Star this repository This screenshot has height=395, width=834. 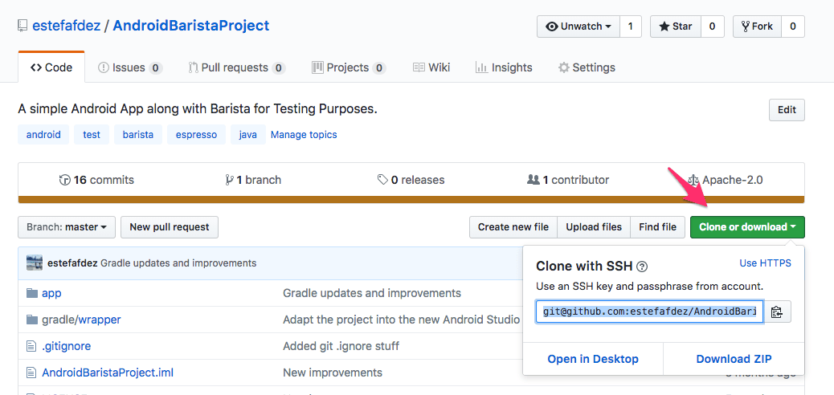click(676, 26)
